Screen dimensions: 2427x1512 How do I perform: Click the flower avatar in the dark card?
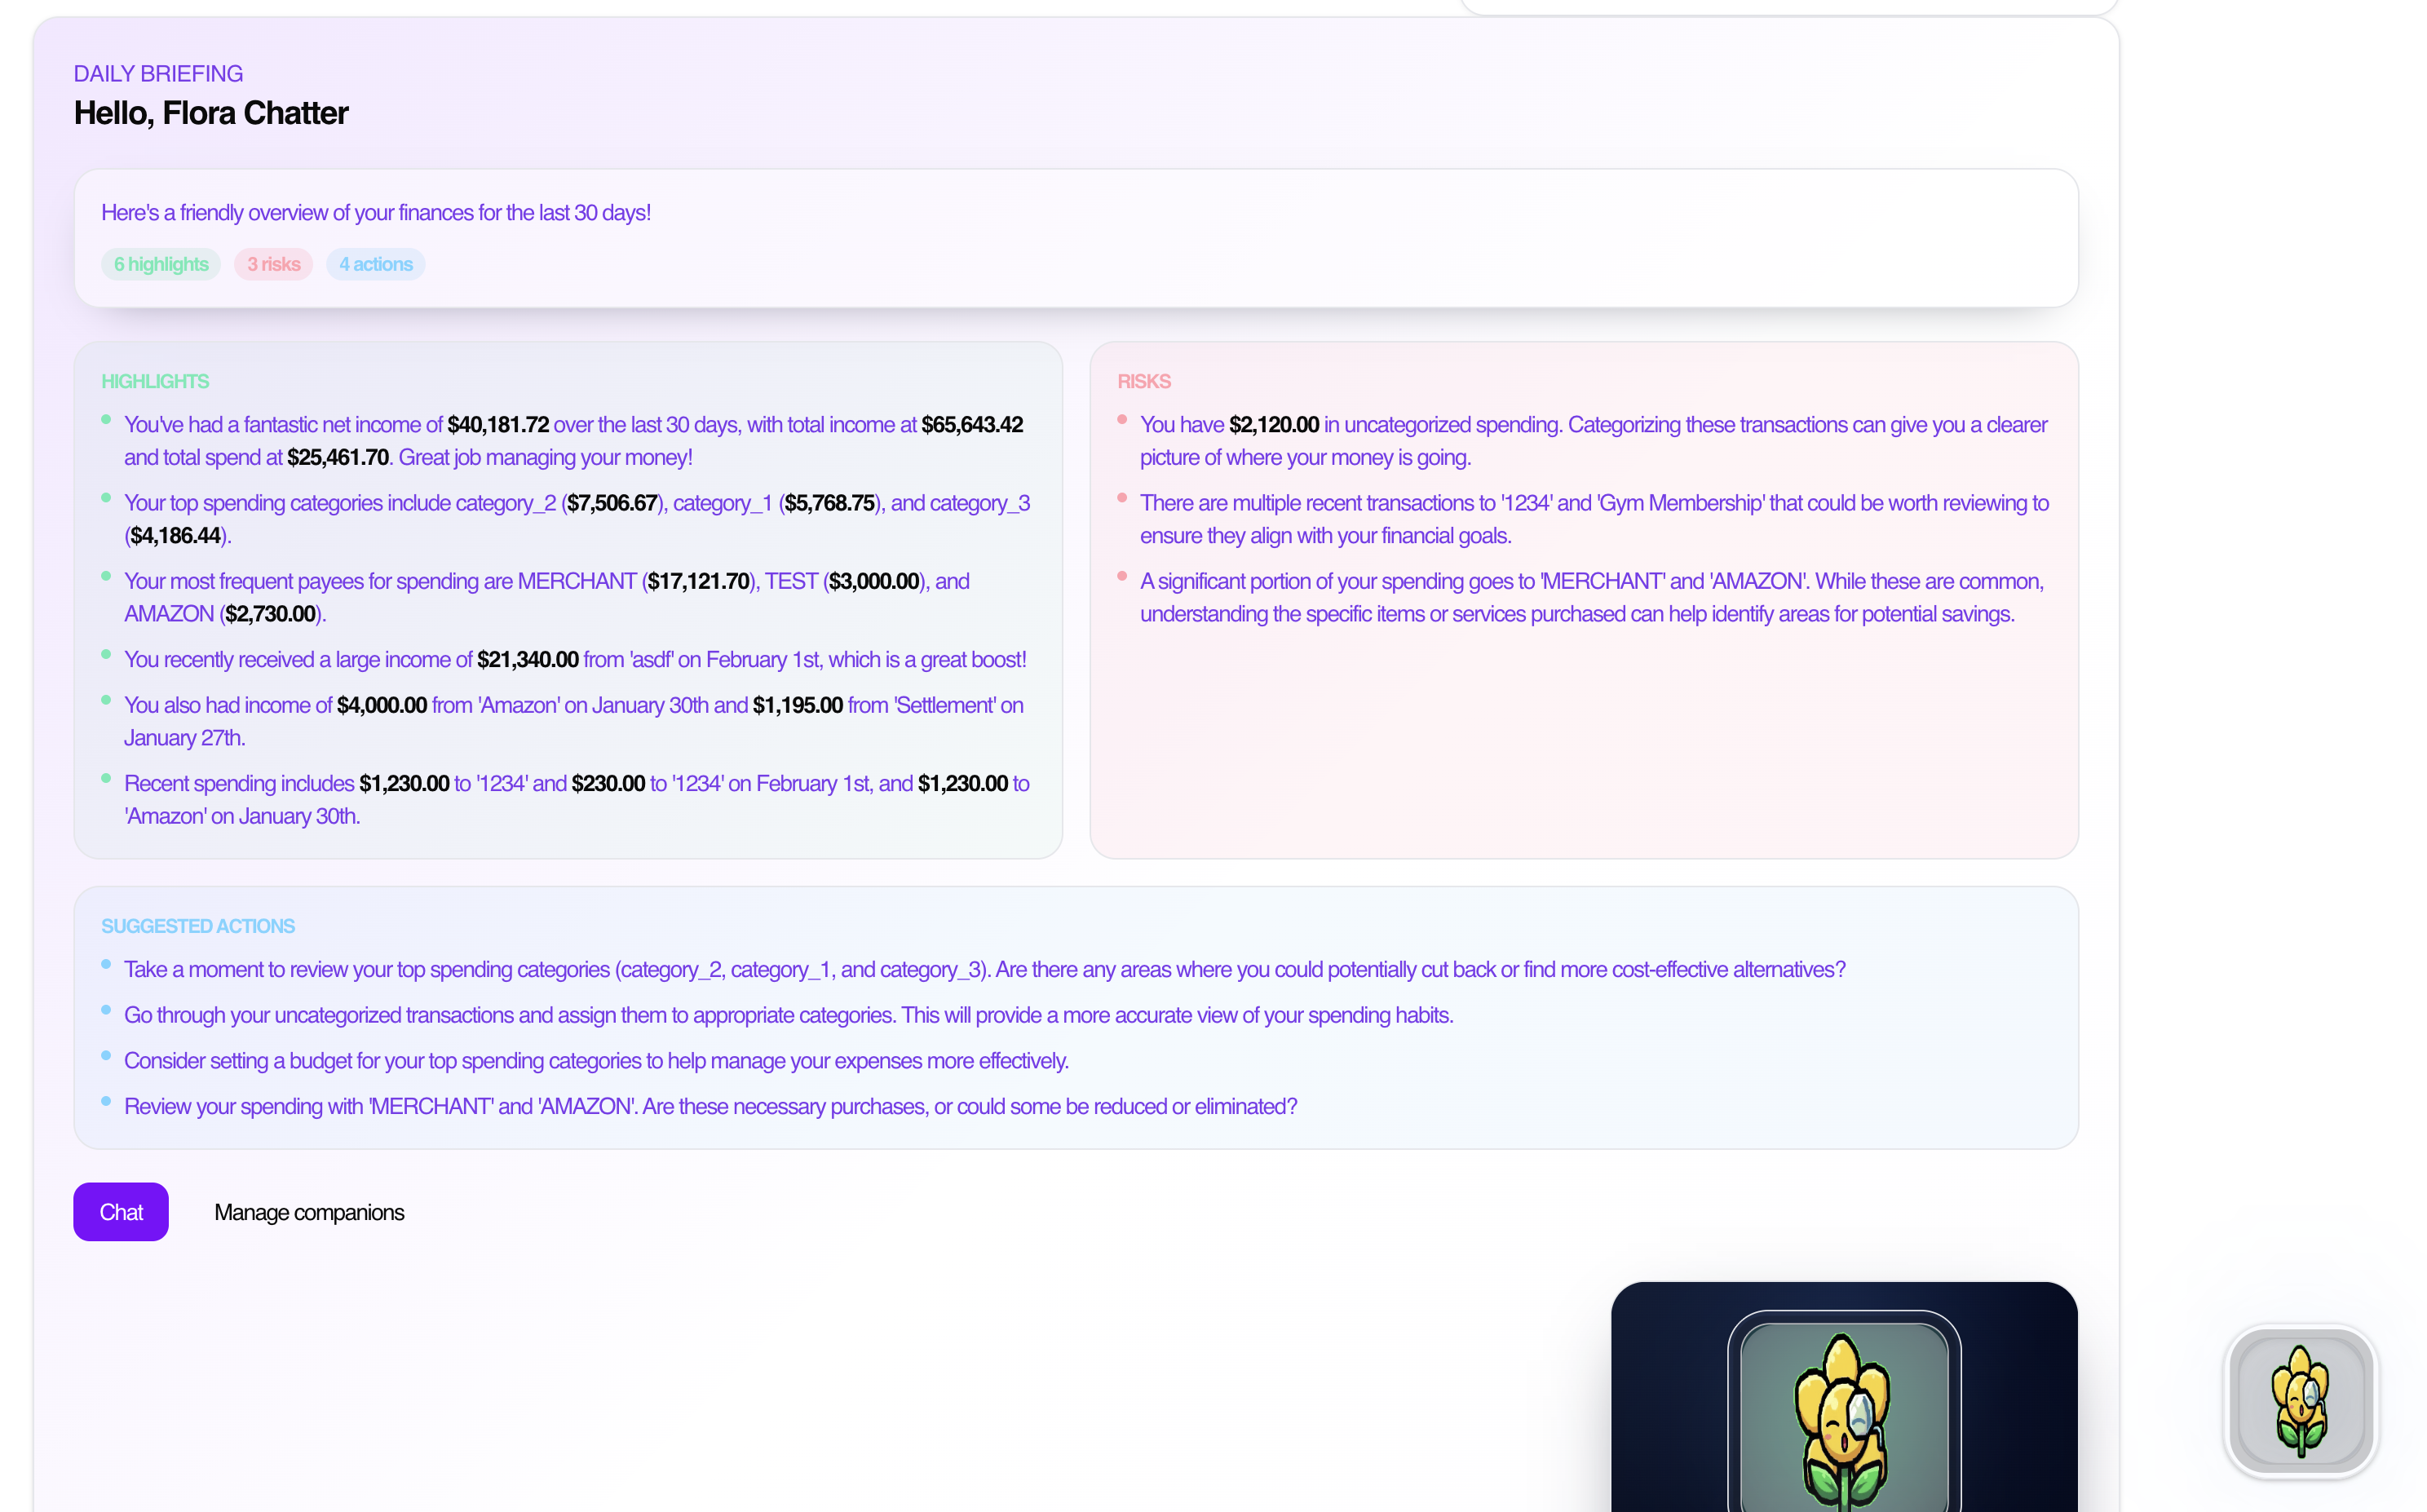tap(1843, 1418)
